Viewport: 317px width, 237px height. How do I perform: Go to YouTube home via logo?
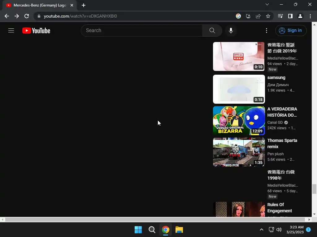coord(36,31)
